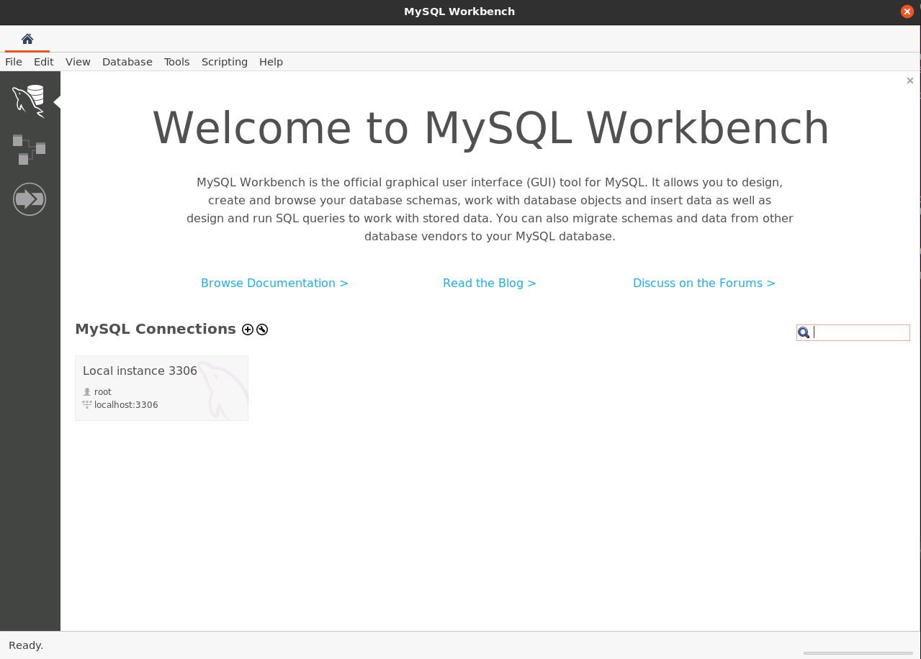Viewport: 921px width, 659px height.
Task: Open the Help menu
Action: point(271,62)
